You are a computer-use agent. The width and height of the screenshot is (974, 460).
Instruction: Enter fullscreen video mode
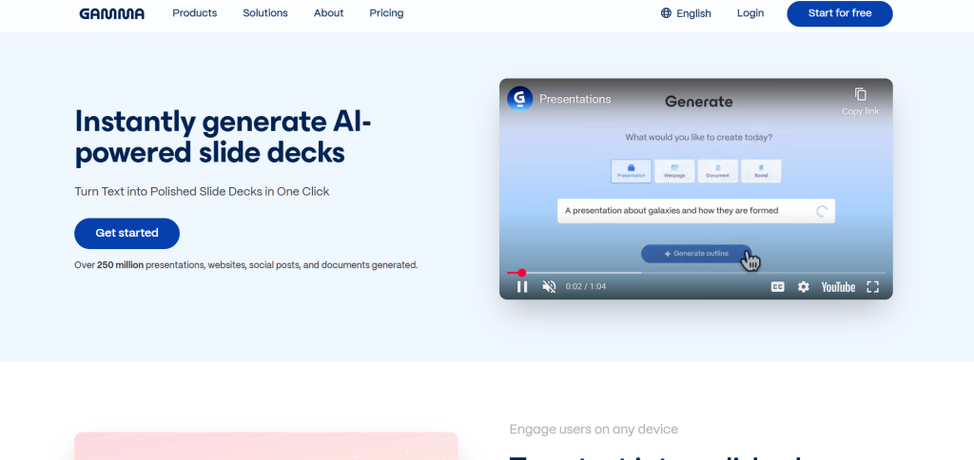[872, 287]
